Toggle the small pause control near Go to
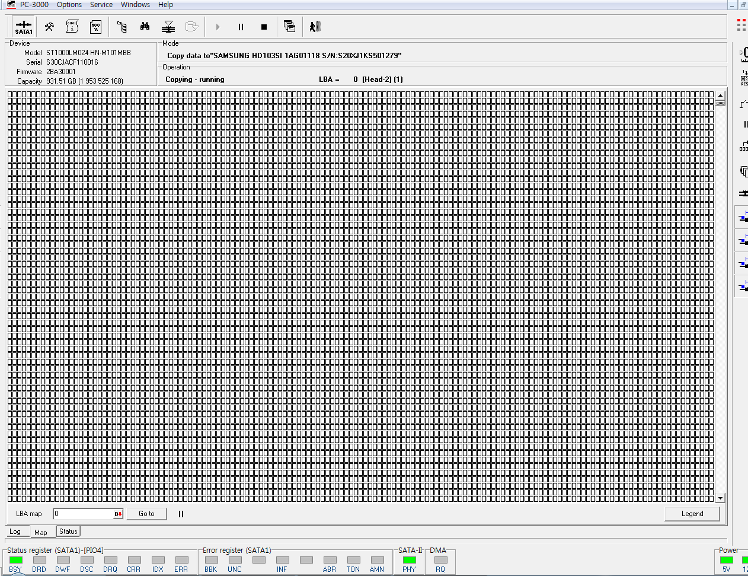Screen dimensions: 748x576 click(181, 514)
